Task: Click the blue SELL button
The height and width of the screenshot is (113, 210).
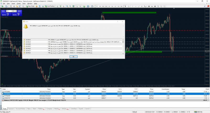Action: [x=3, y=11]
